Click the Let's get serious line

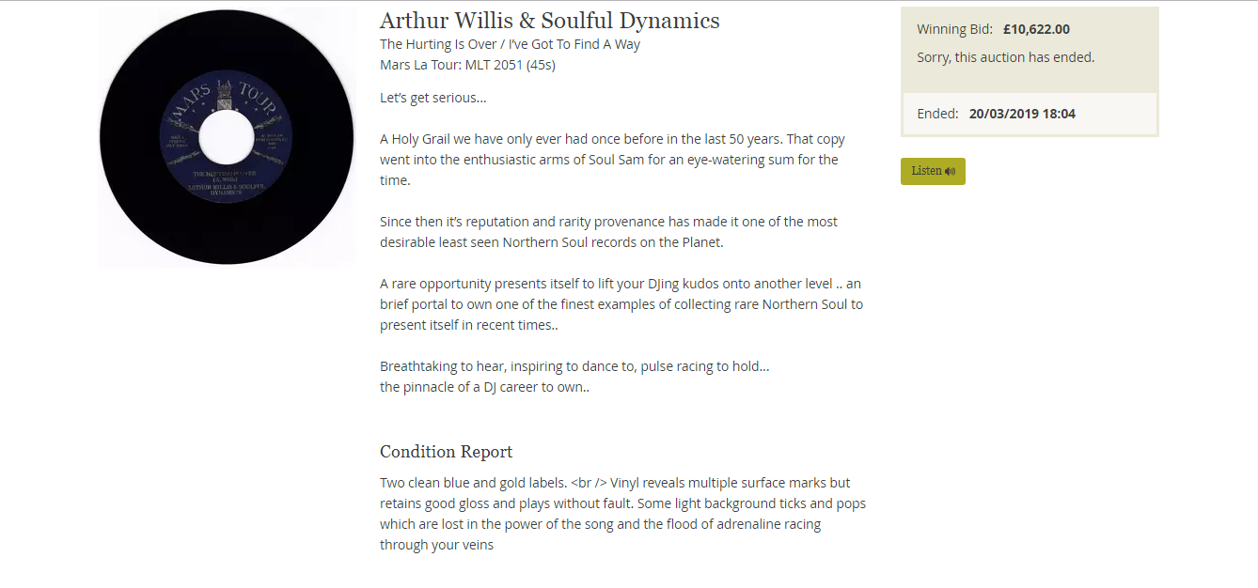(x=433, y=98)
